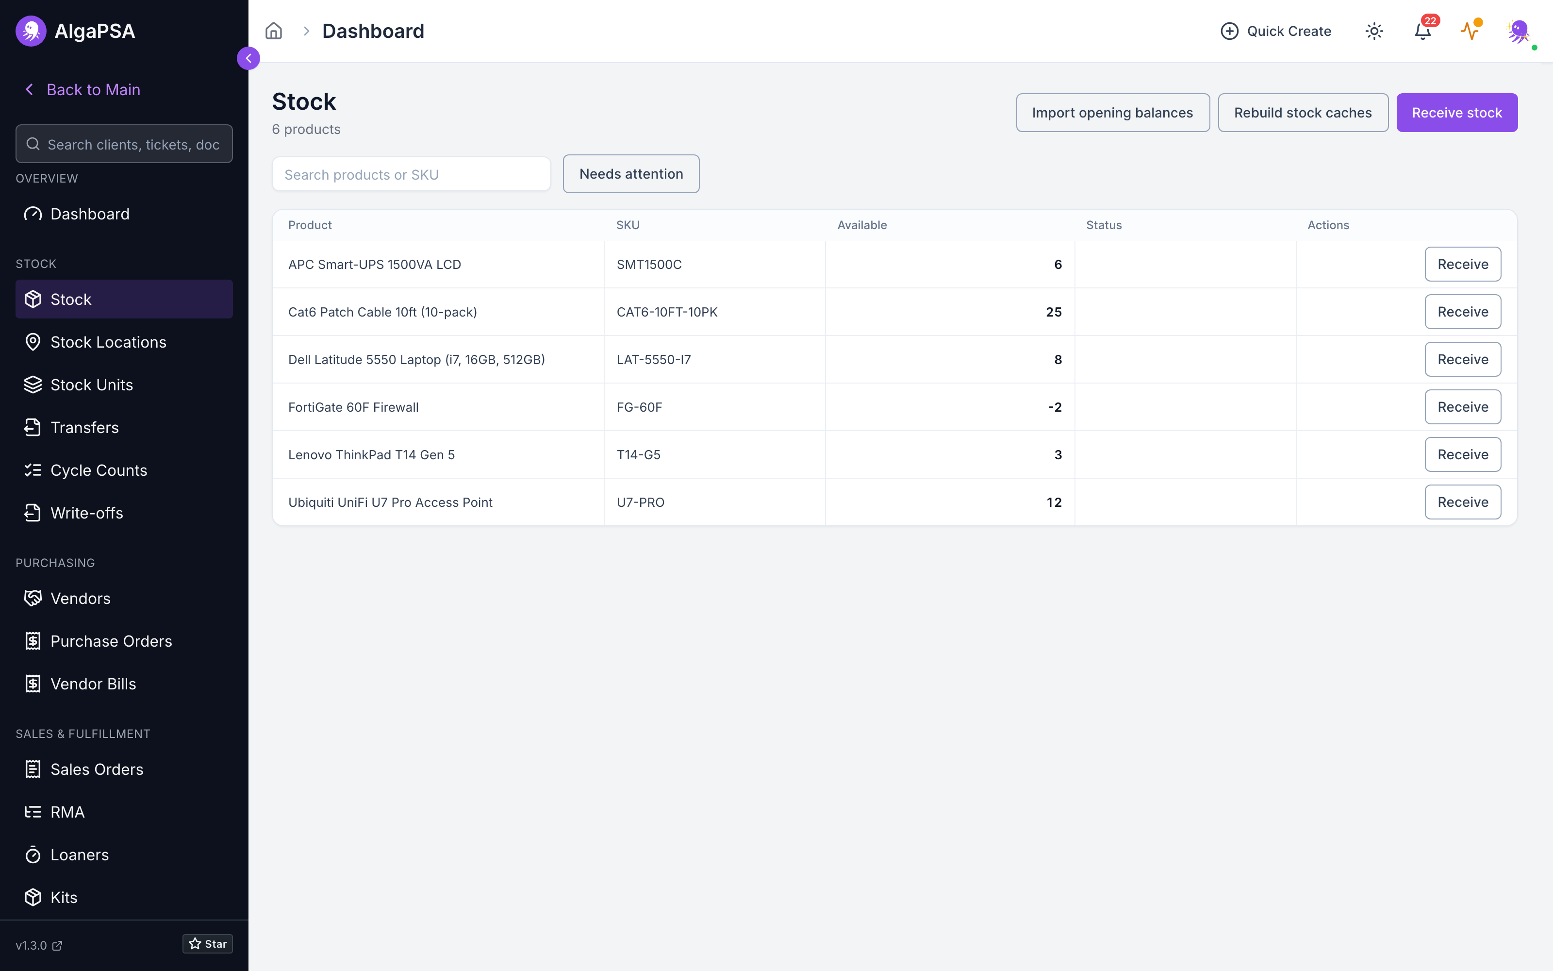Click the Stock Locations pin icon
The width and height of the screenshot is (1553, 971).
click(x=33, y=342)
